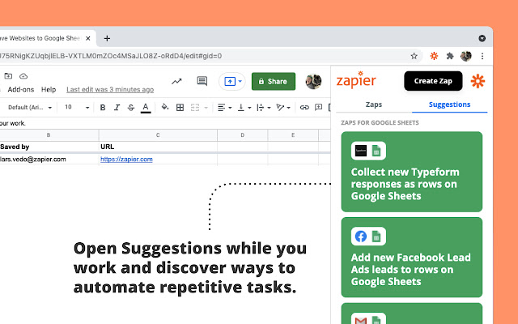Click the Facebook app icon
Screen dimensions: 518x324
point(361,237)
